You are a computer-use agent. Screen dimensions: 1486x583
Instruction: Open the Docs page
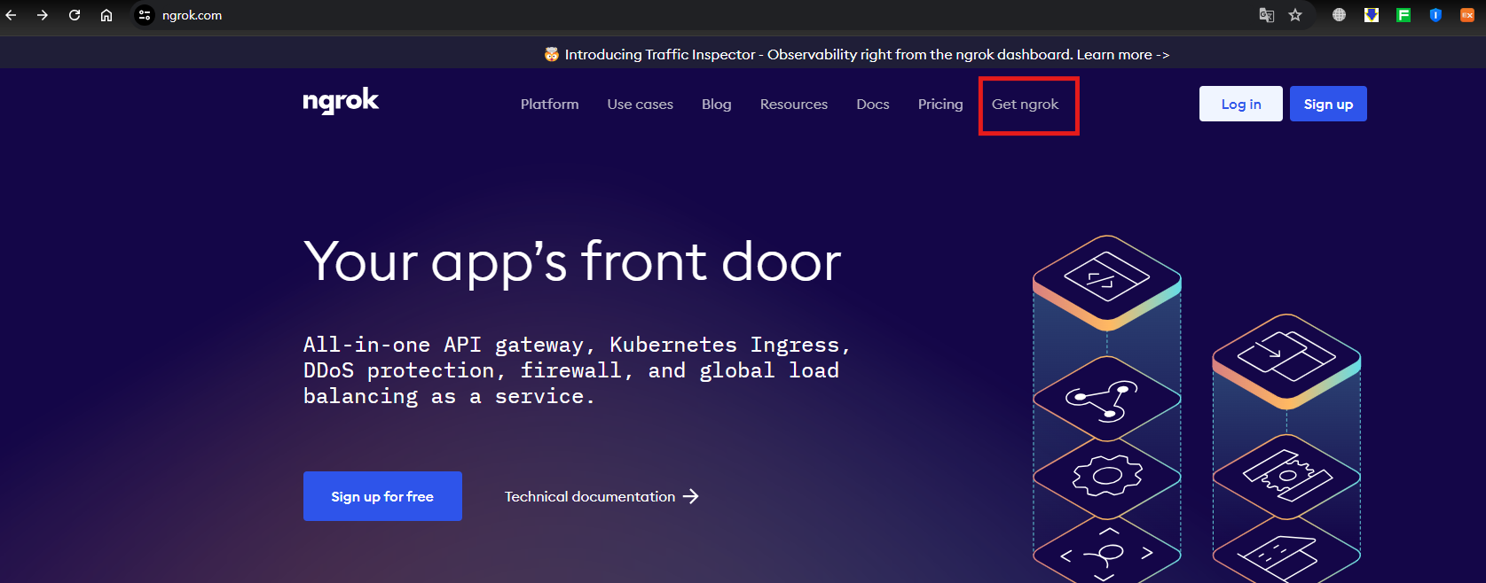click(x=873, y=104)
